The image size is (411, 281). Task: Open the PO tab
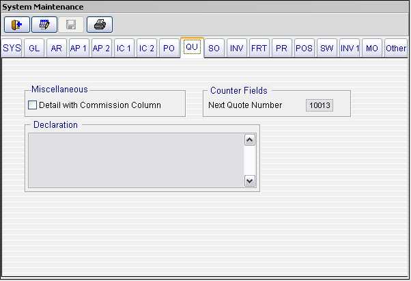point(169,49)
